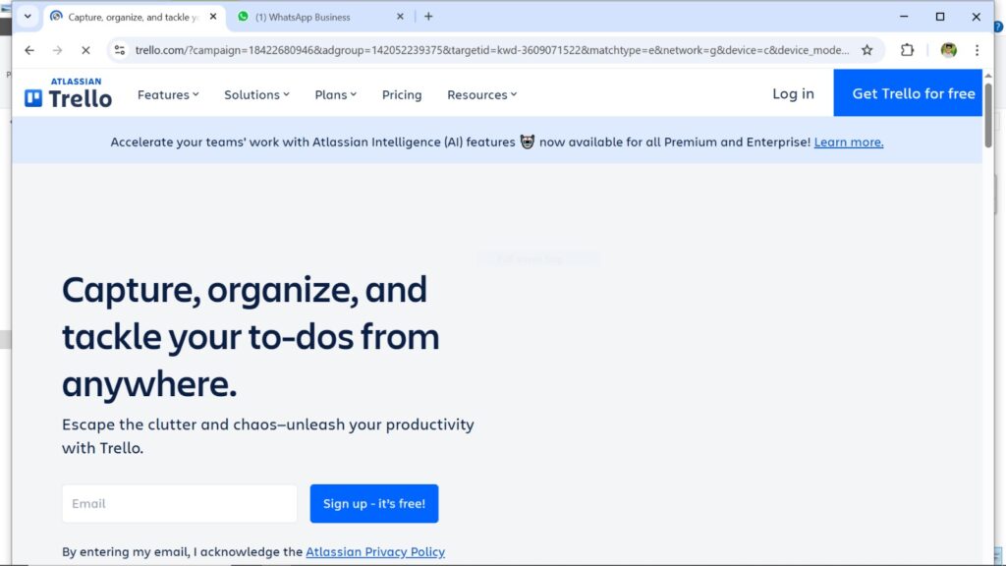Click the Trello logo in the header
This screenshot has width=1006, height=566.
pyautogui.click(x=68, y=93)
